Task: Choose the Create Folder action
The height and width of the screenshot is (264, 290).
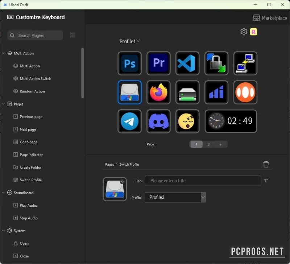Action: pyautogui.click(x=28, y=167)
